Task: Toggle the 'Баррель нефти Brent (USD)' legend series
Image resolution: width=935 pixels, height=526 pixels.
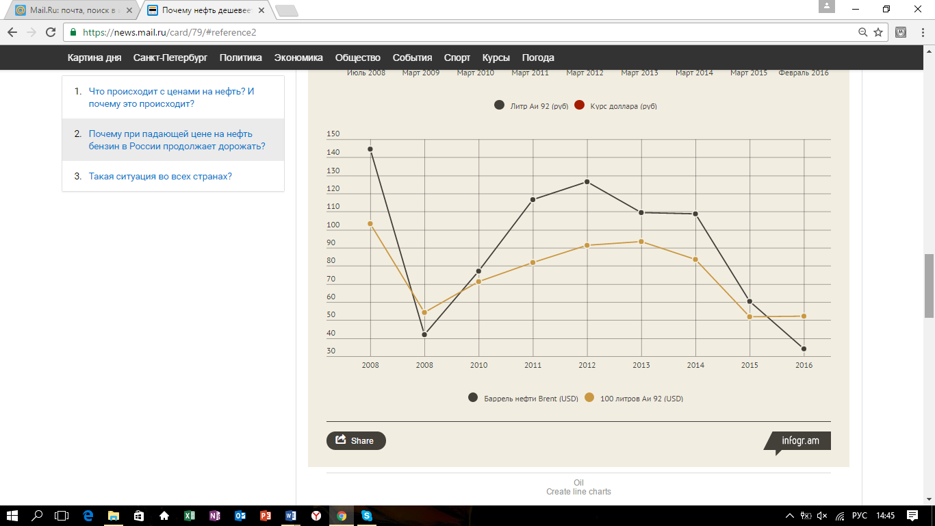Action: coord(524,399)
